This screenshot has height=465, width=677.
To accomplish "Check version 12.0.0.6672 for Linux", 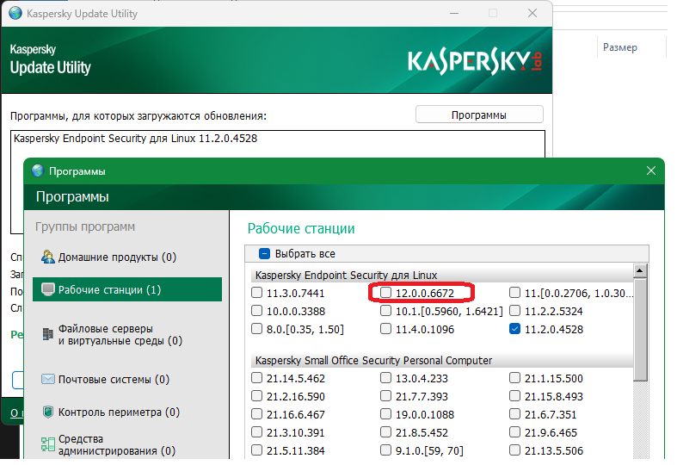I will click(x=385, y=293).
